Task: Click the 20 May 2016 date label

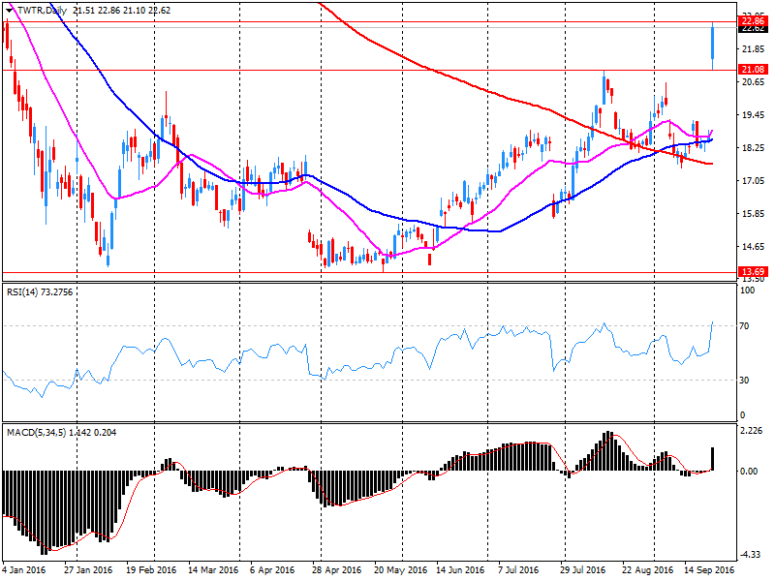Action: (x=400, y=569)
